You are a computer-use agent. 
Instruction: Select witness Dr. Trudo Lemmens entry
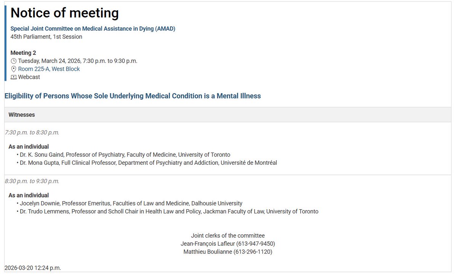[169, 211]
